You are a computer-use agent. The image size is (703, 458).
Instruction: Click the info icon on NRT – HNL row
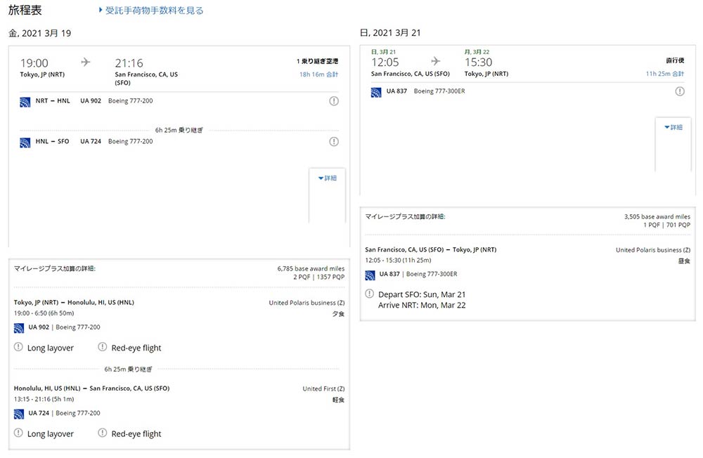pos(334,101)
